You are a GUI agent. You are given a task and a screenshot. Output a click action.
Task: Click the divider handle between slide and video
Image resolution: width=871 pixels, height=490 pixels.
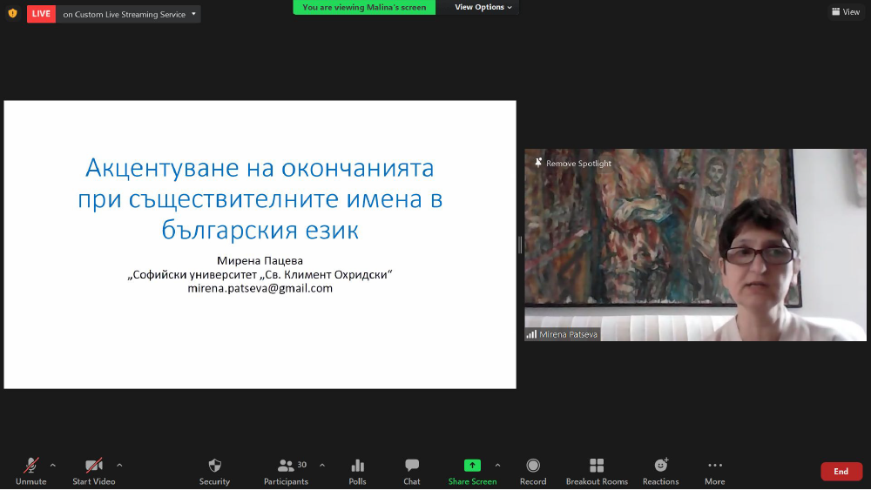point(520,245)
